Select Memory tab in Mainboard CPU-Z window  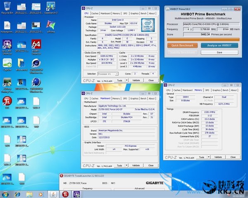tap(116, 99)
